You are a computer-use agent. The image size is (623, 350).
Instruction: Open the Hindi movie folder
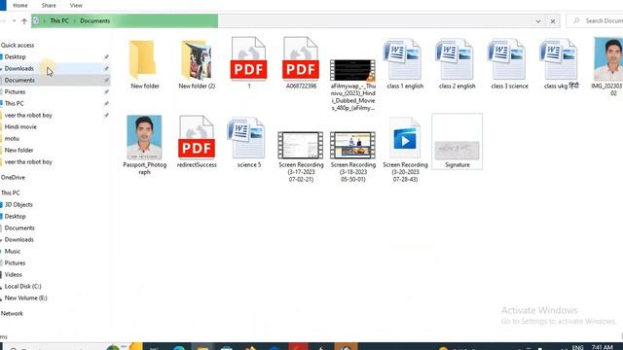(x=20, y=127)
